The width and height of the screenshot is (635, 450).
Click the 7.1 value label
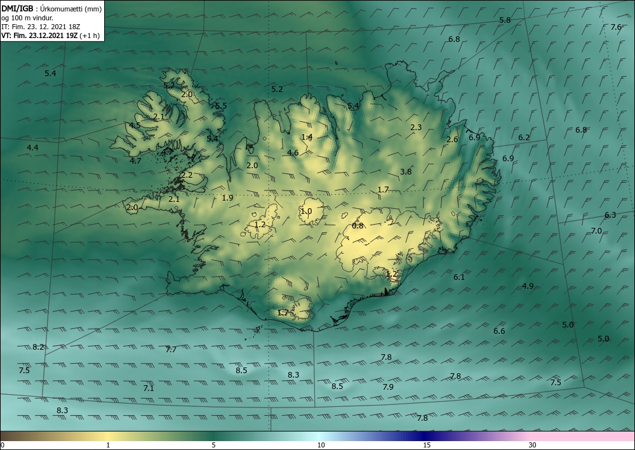[149, 388]
